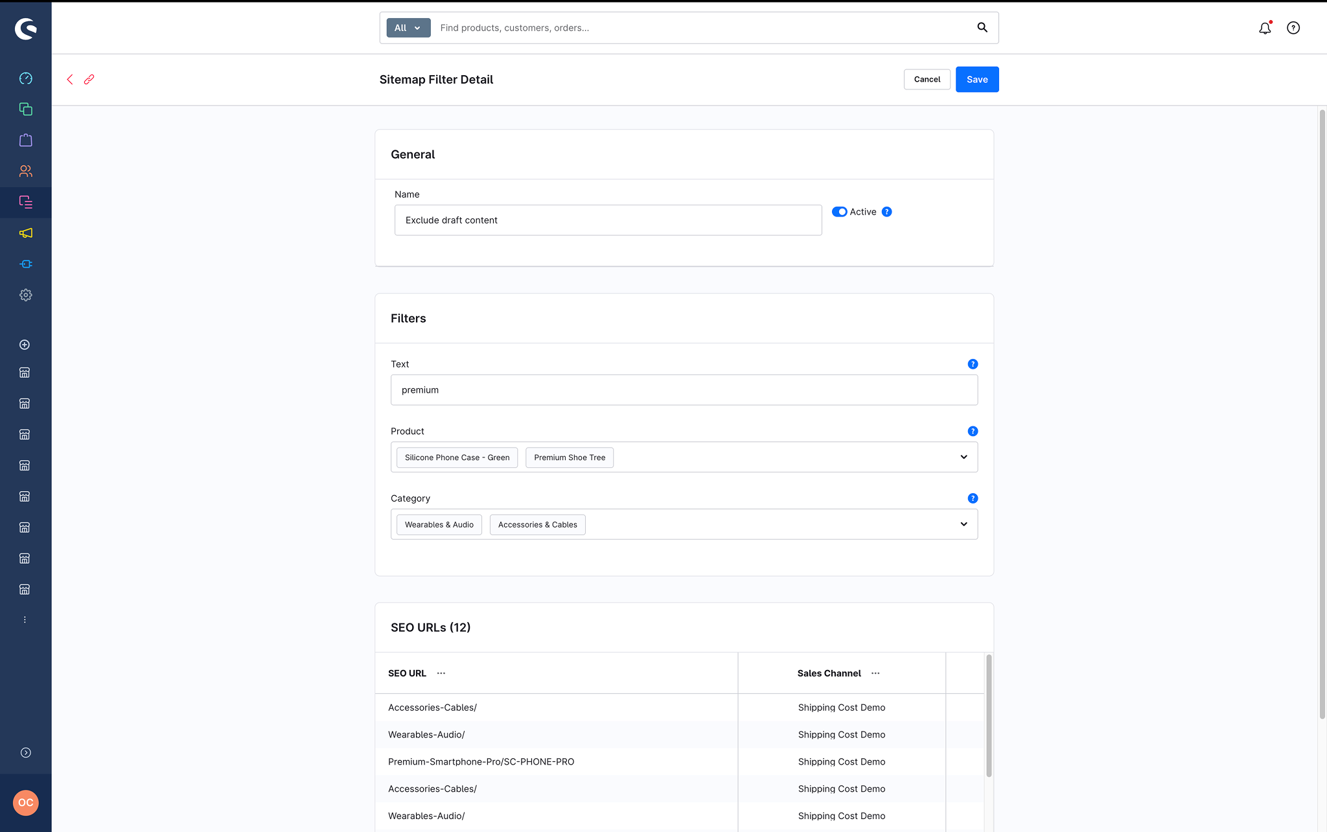Click the Save button

click(977, 79)
